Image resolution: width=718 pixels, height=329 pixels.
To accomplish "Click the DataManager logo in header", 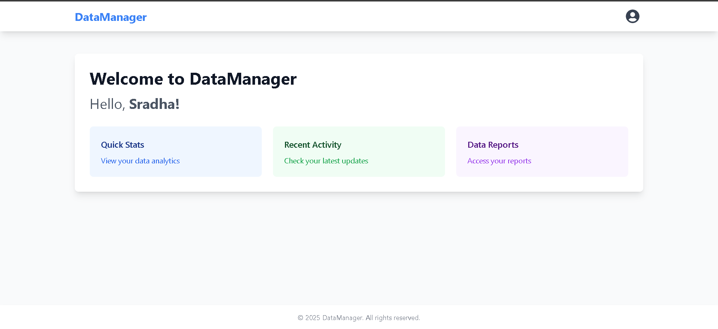I will tap(111, 17).
